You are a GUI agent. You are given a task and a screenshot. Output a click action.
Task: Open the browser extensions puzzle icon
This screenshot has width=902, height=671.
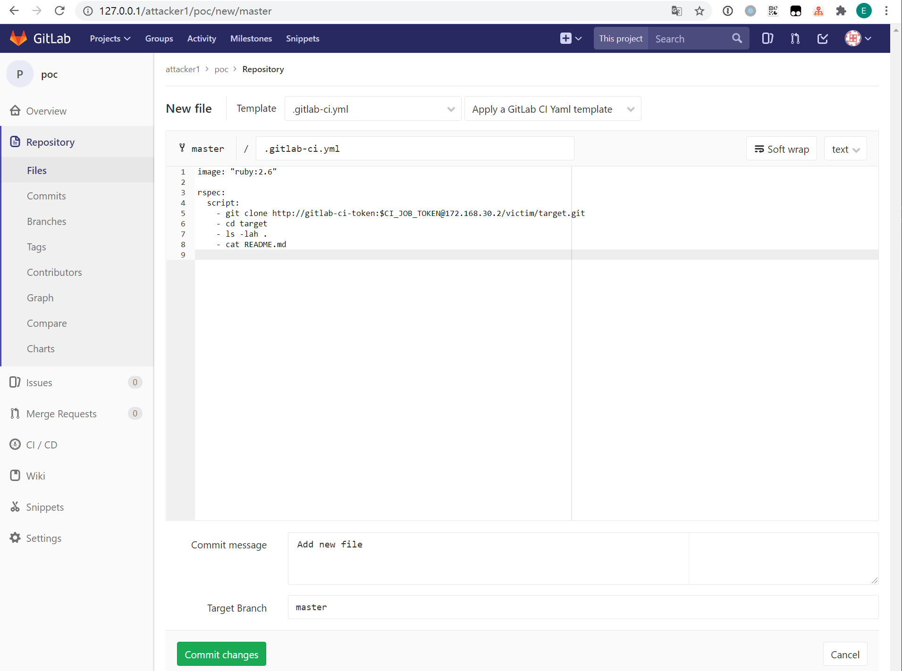point(841,11)
